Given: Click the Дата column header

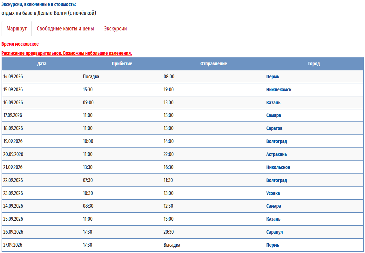Looking at the screenshot, I should pyautogui.click(x=42, y=64).
